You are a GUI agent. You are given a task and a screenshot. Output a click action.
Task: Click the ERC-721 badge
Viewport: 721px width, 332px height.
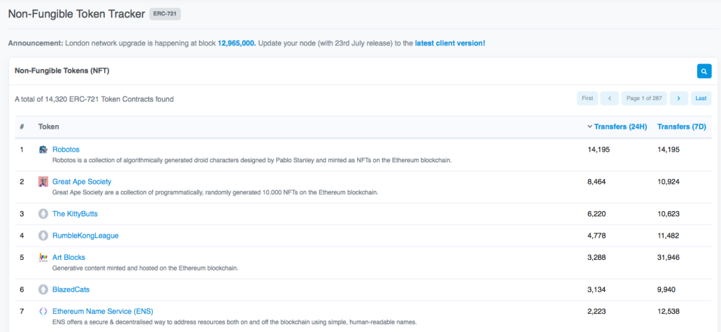[x=165, y=14]
